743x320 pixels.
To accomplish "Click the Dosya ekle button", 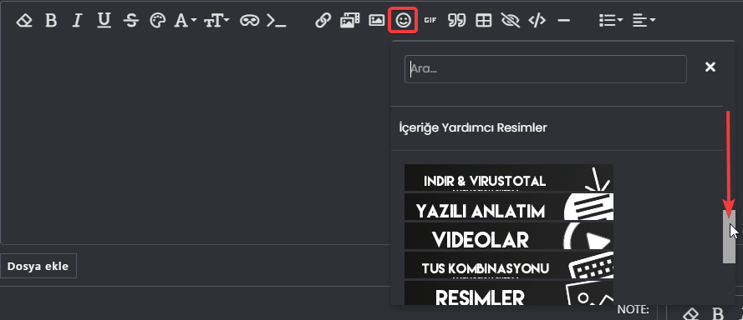I will click(38, 266).
